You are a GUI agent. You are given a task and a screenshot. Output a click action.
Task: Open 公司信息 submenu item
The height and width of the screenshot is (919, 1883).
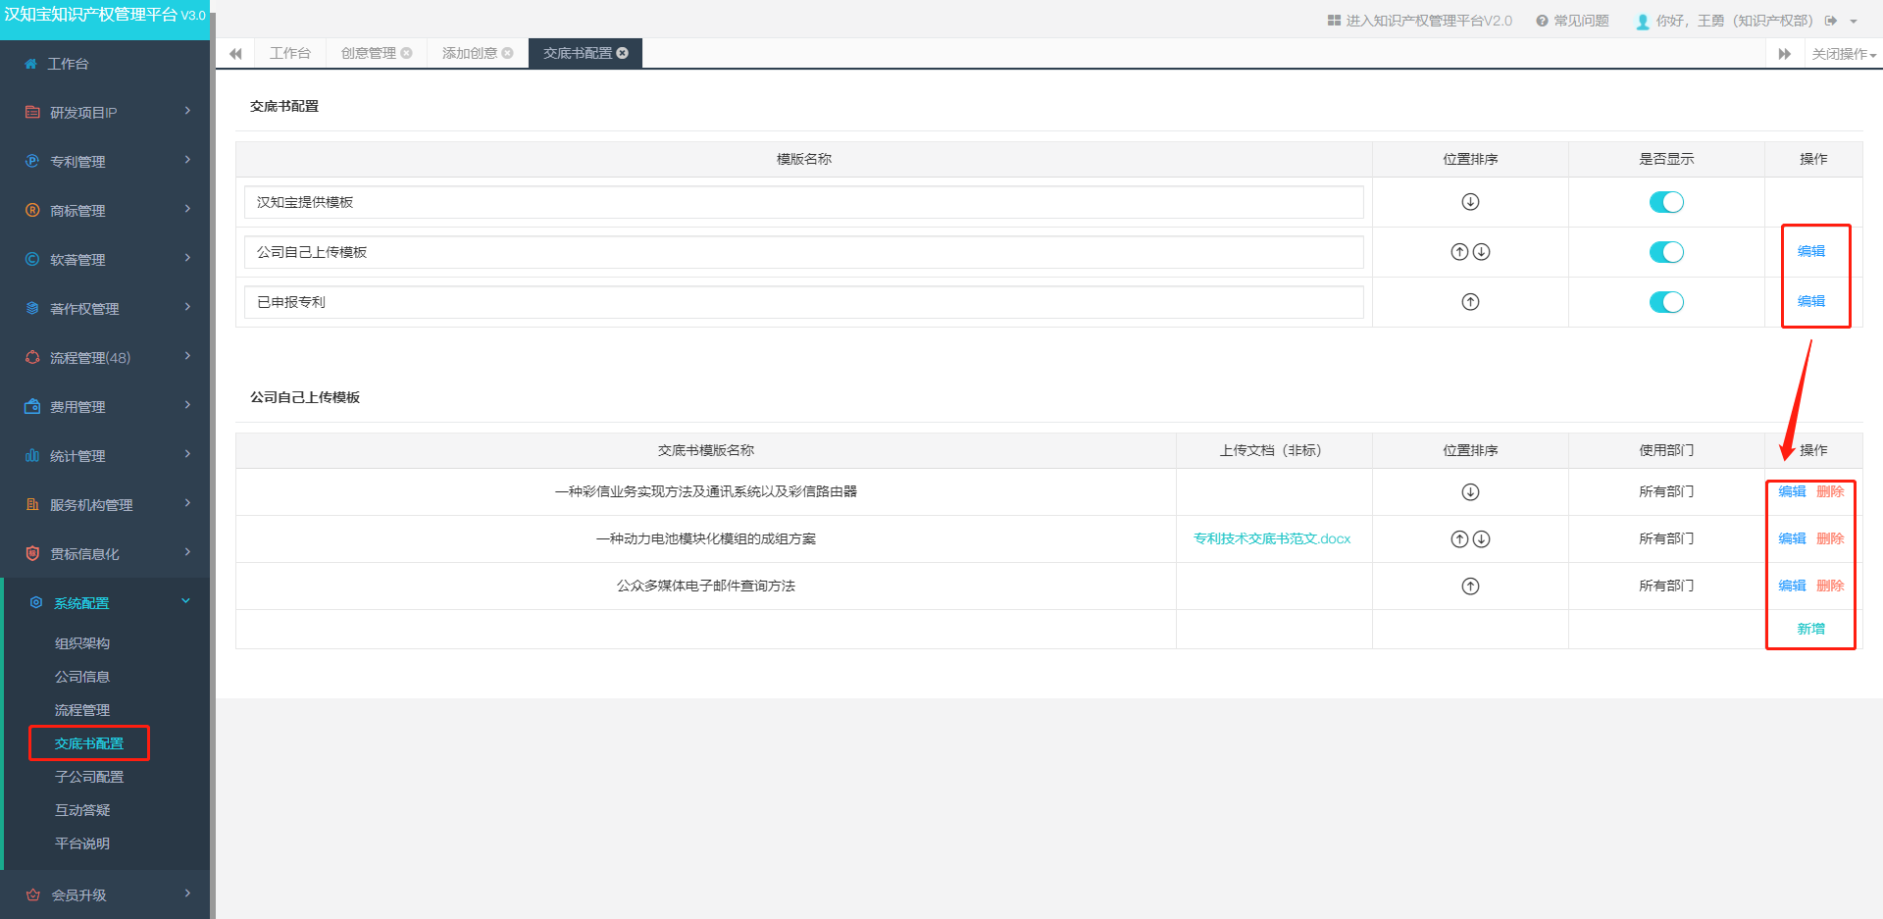[x=82, y=677]
